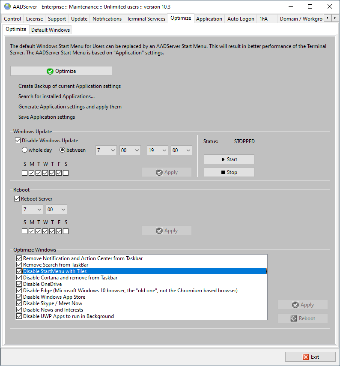The width and height of the screenshot is (340, 366).
Task: Click Reboot button in Optimize Windows section
Action: point(302,318)
